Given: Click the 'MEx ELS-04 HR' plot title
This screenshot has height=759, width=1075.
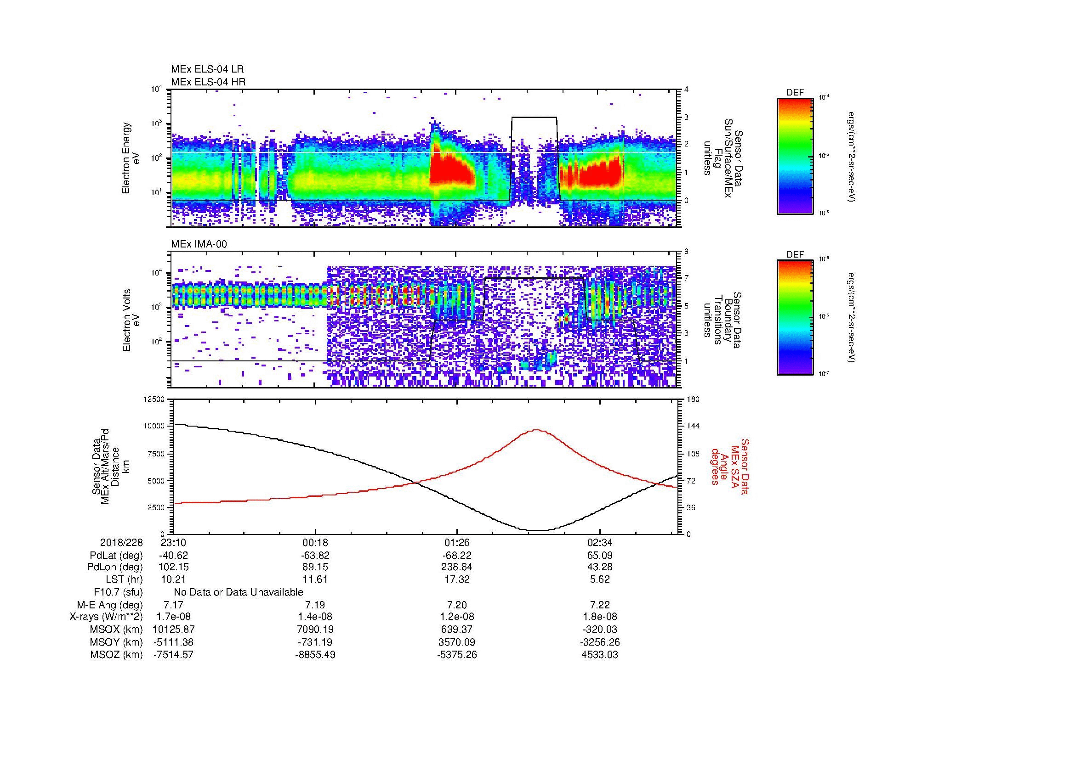Looking at the screenshot, I should [208, 82].
